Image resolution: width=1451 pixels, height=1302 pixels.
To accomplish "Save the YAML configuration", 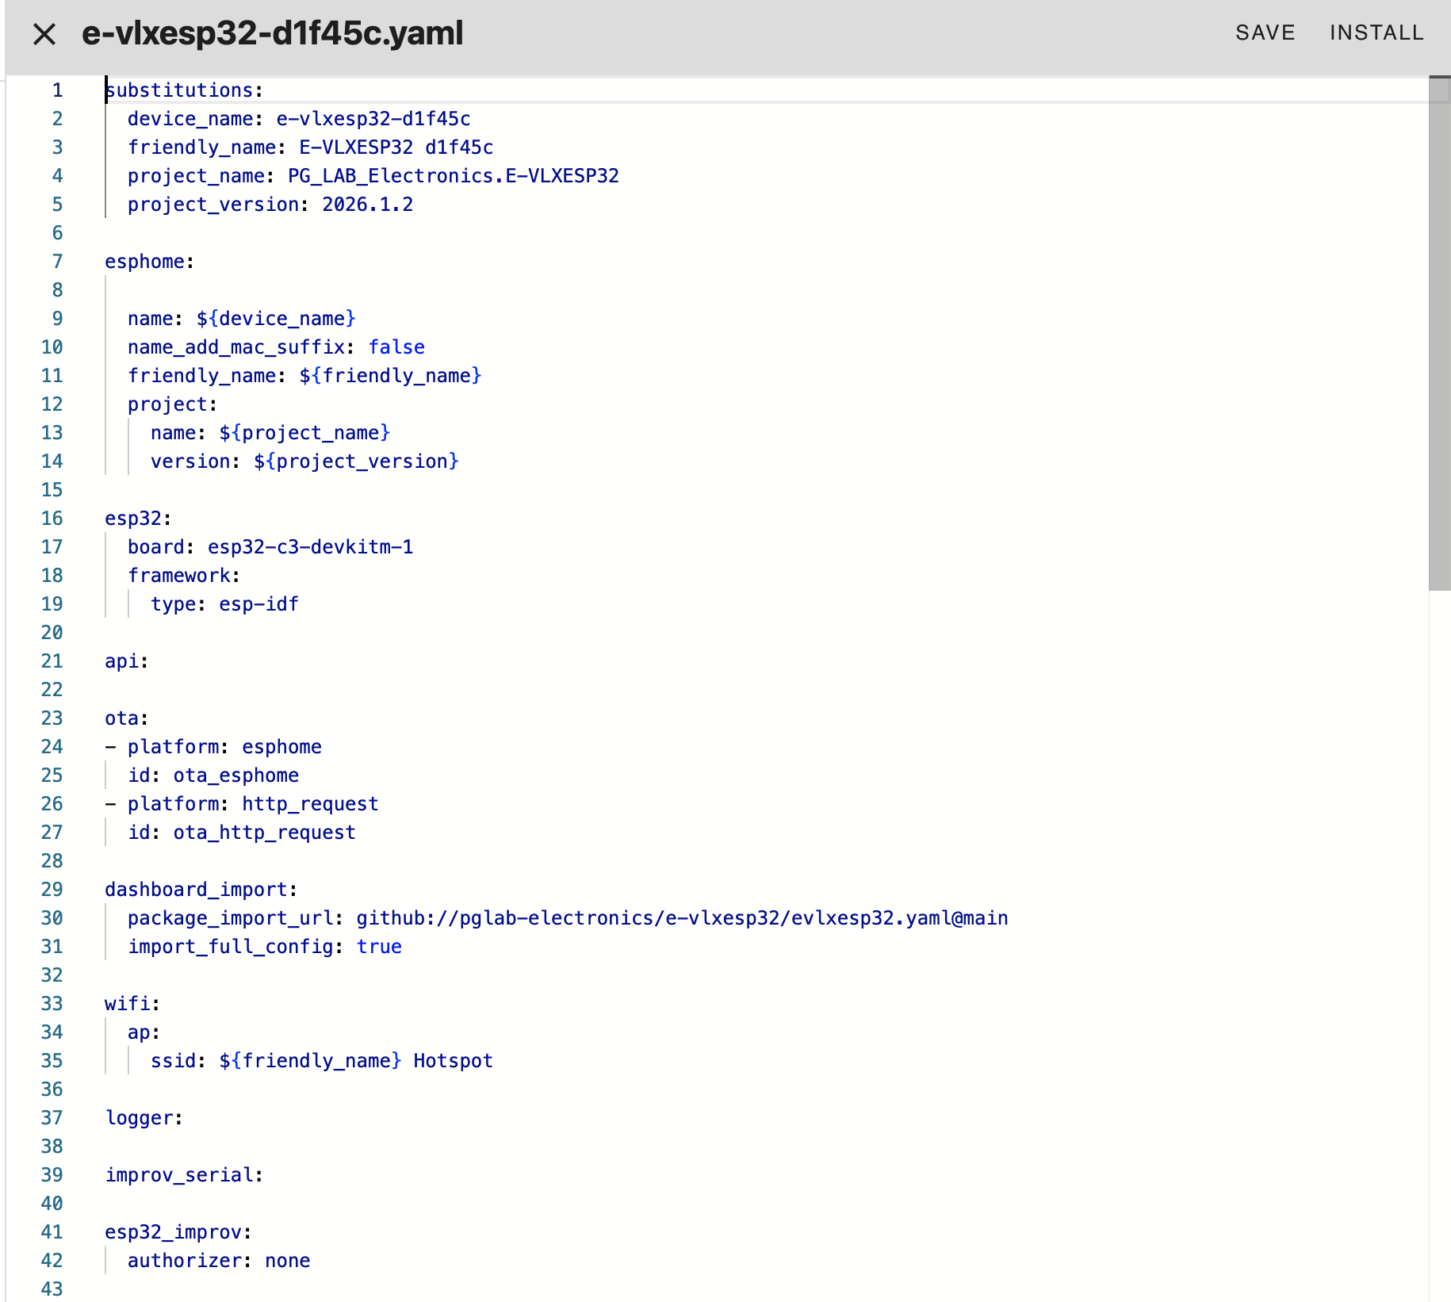I will pyautogui.click(x=1265, y=33).
